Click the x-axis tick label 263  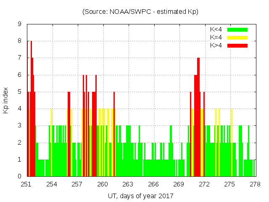click(x=128, y=184)
